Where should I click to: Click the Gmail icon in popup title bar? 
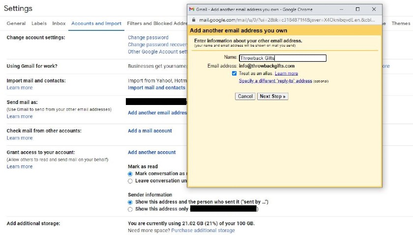pyautogui.click(x=192, y=9)
